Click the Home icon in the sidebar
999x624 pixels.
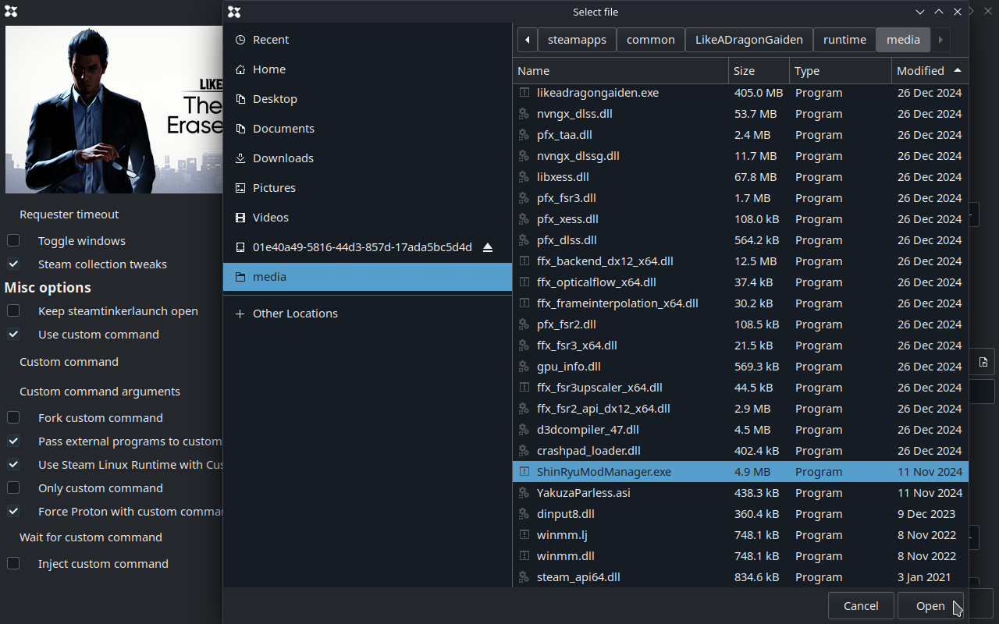coord(240,69)
